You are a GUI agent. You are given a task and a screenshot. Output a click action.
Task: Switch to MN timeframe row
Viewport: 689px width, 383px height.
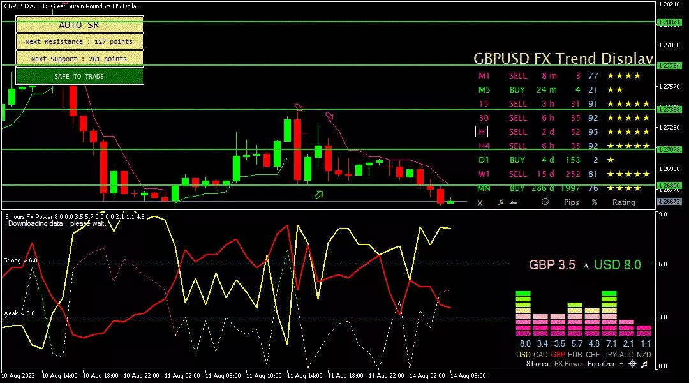tap(484, 188)
